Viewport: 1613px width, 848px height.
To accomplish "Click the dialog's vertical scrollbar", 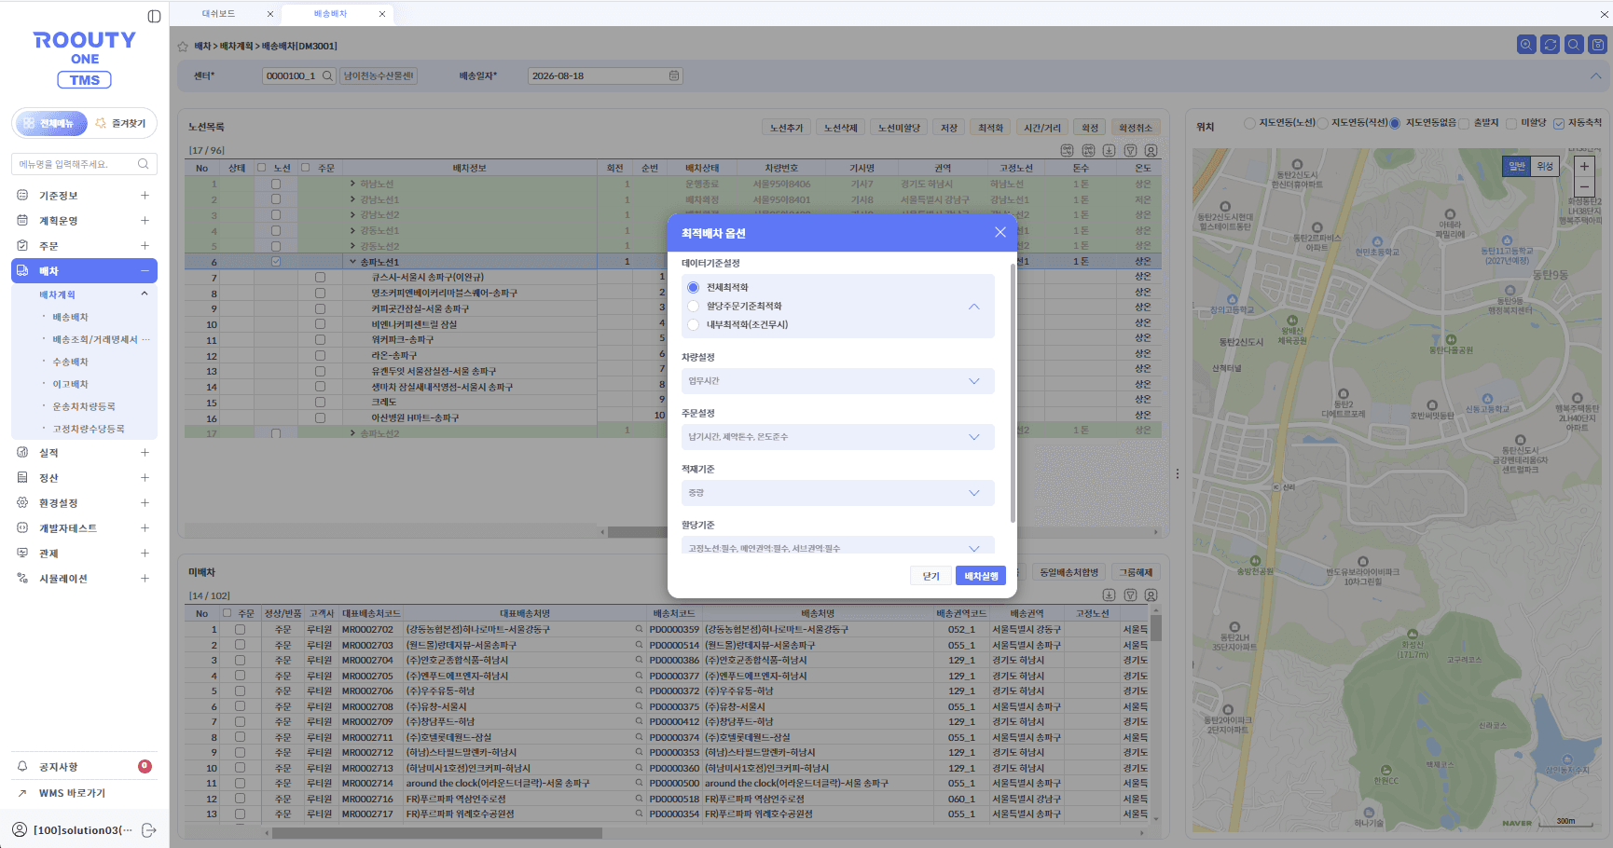I will coord(1013,392).
